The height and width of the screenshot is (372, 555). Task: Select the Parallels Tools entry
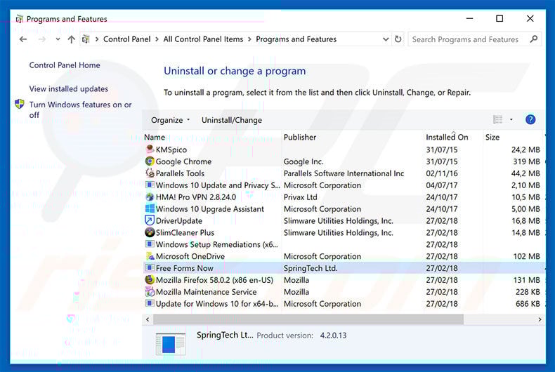click(x=344, y=173)
